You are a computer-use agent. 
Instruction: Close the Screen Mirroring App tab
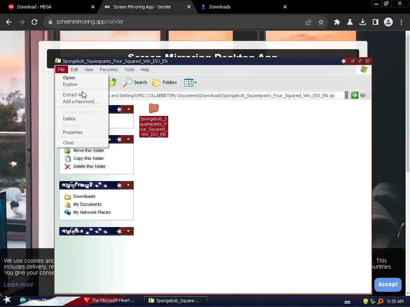coord(189,7)
